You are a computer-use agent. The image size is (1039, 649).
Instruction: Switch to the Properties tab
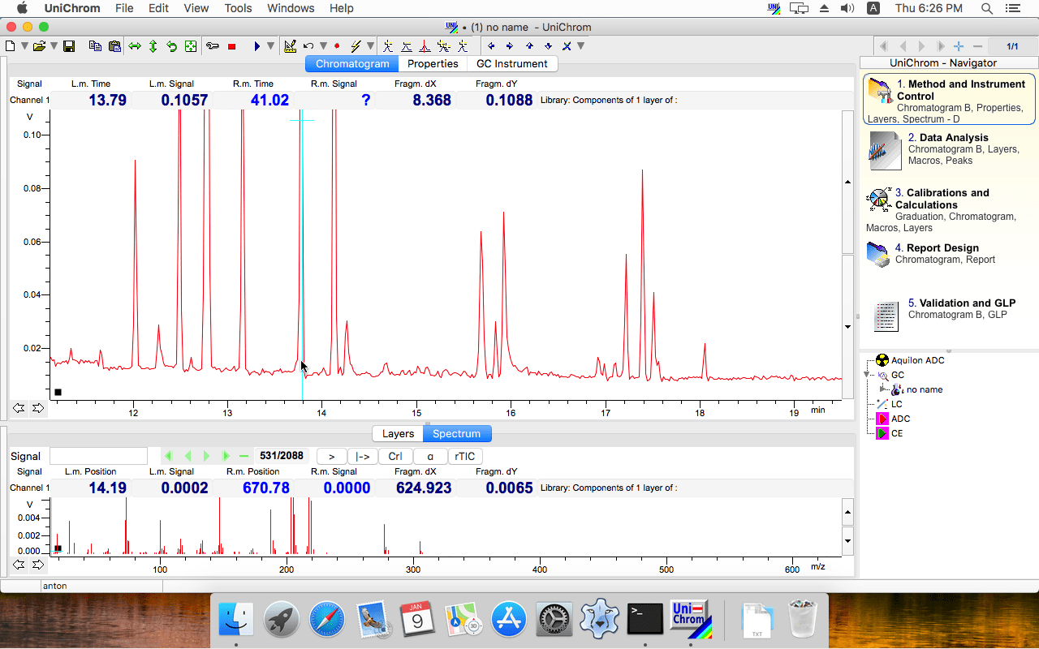coord(433,63)
